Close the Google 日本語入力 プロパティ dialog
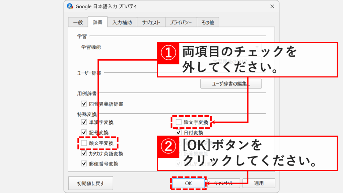This screenshot has width=343, height=193. click(x=272, y=6)
